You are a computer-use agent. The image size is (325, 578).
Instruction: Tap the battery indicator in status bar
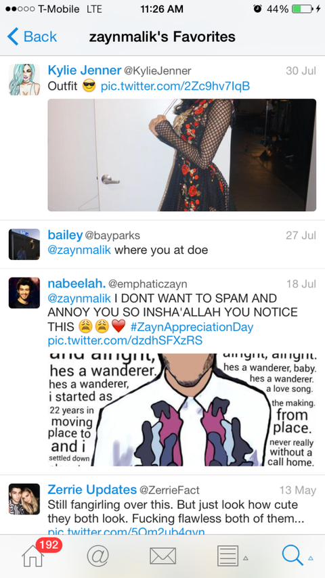coord(302,9)
